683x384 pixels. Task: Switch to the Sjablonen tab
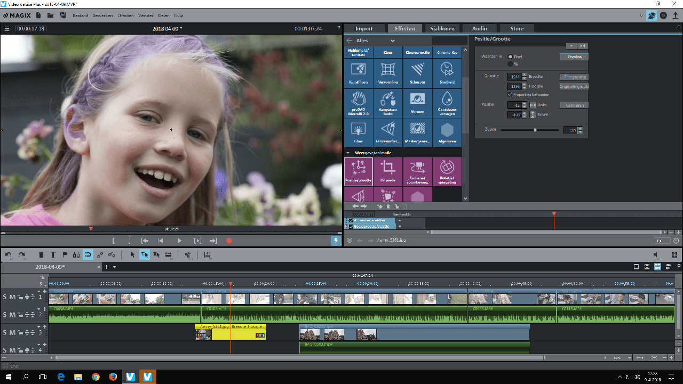441,28
